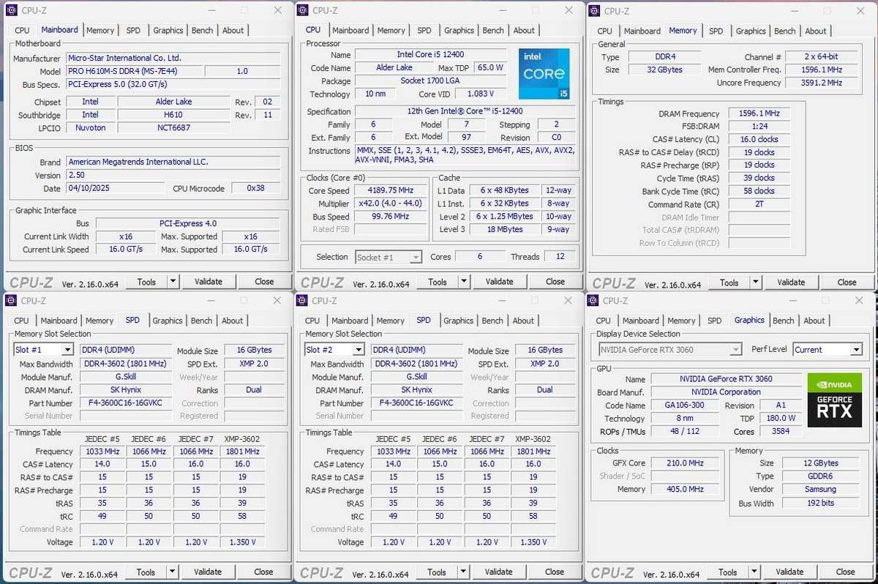Switch to the Mainboard tab in the Memory window
This screenshot has width=878, height=584.
(642, 31)
